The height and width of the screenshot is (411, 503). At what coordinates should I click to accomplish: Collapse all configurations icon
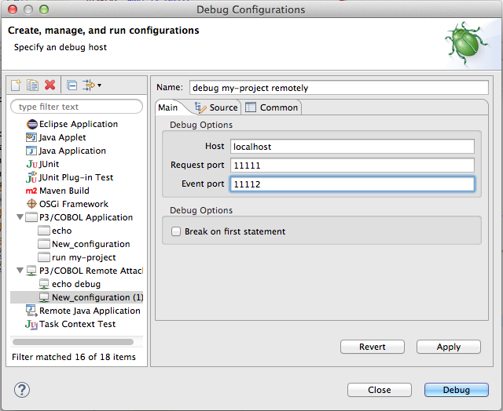(x=72, y=85)
